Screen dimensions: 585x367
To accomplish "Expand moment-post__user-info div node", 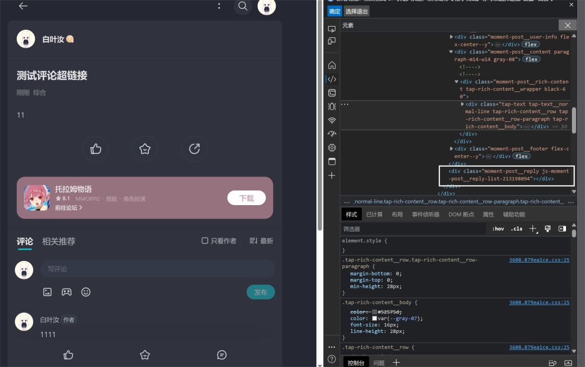I will pos(451,37).
